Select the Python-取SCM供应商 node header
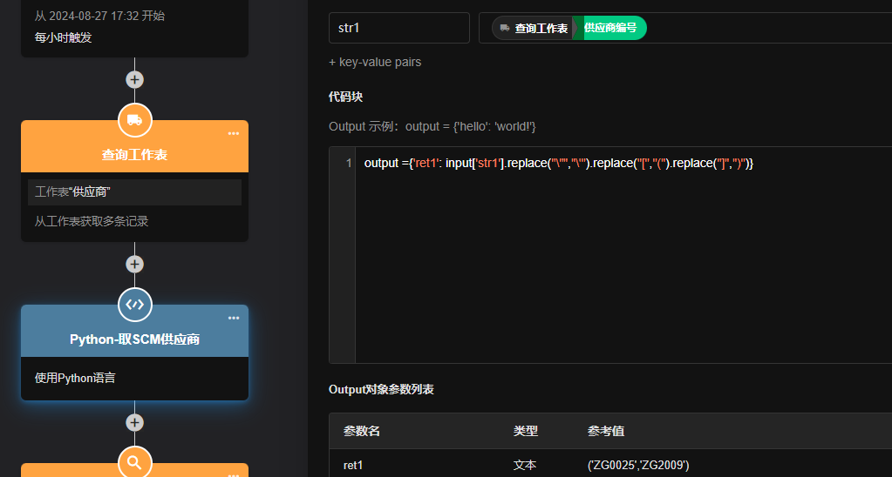The image size is (892, 477). (134, 339)
